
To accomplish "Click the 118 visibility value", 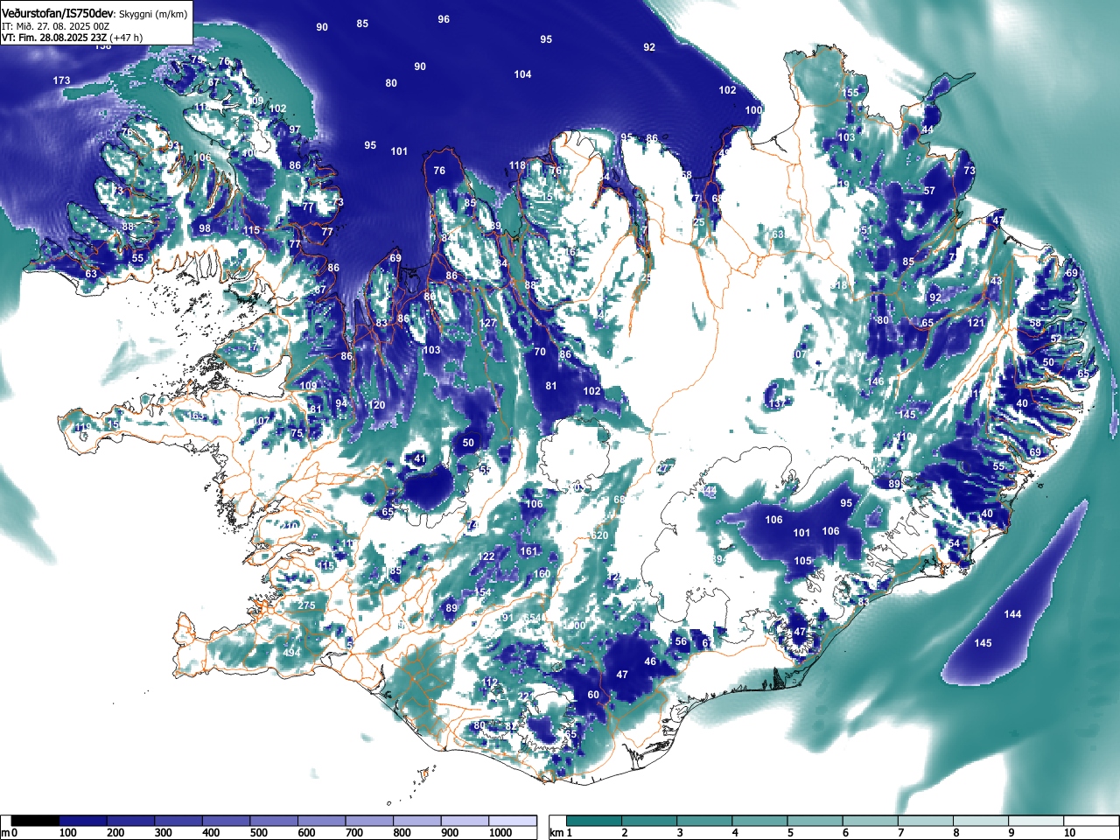I will coord(517,165).
